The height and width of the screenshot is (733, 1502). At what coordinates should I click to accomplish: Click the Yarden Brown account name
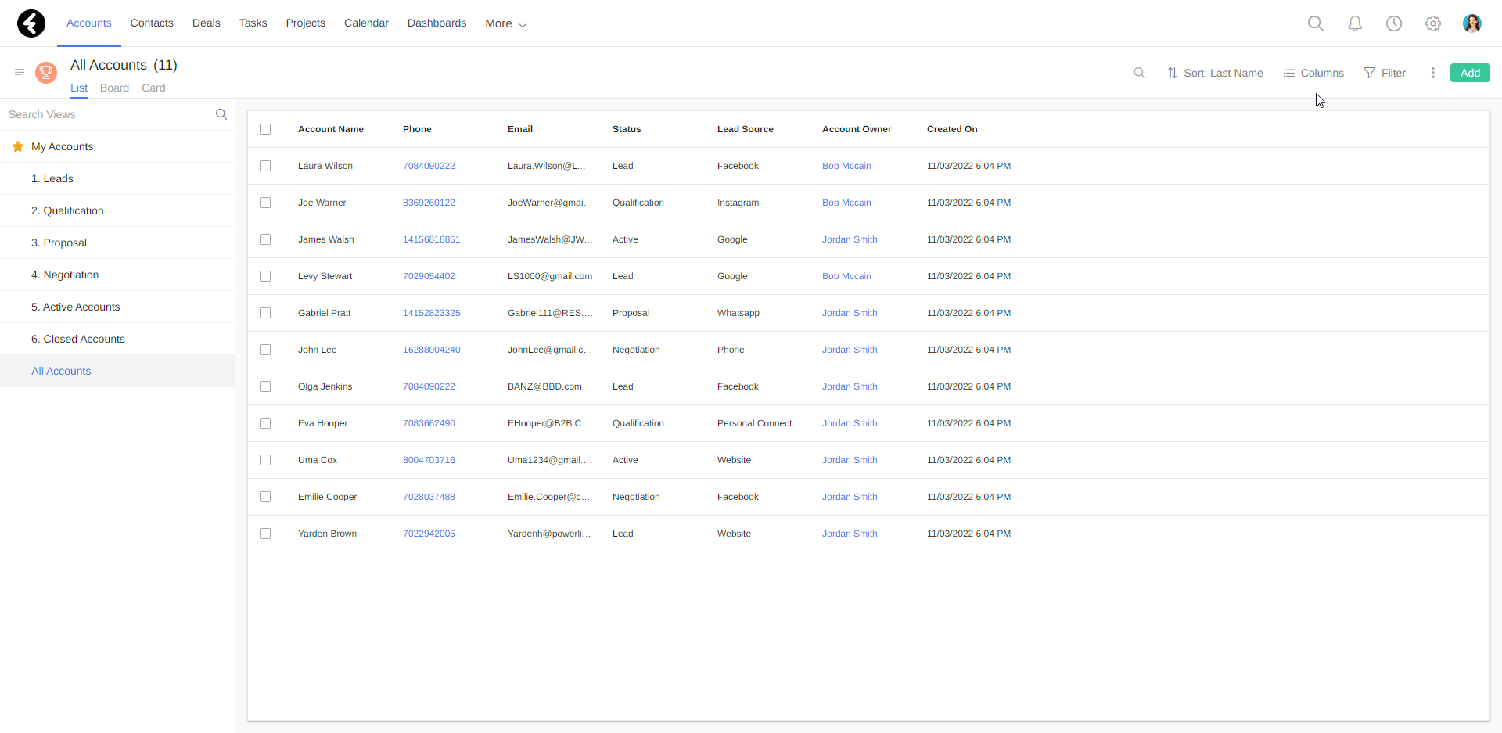point(327,534)
